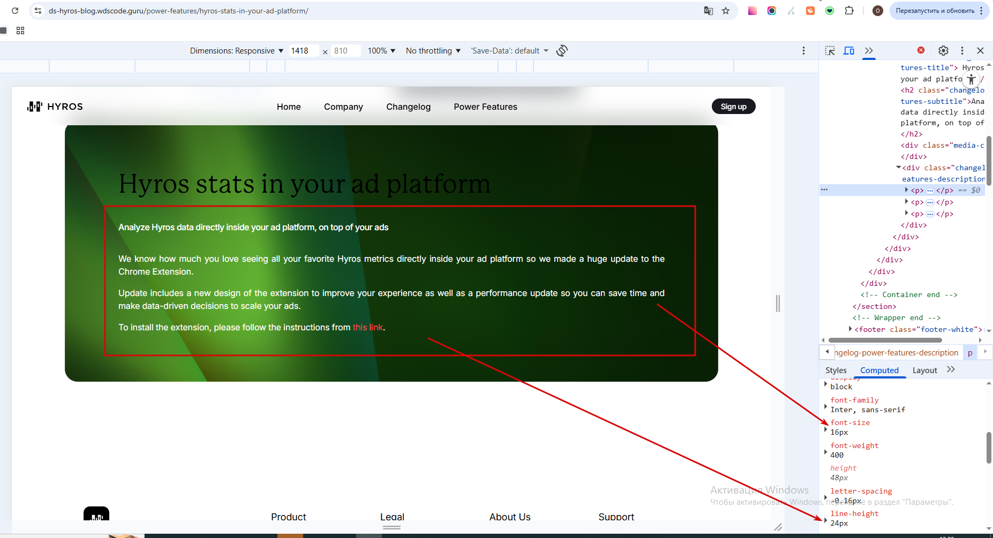Show more DevTools panels chevron
Viewport: 993px width, 538px height.
tap(869, 51)
